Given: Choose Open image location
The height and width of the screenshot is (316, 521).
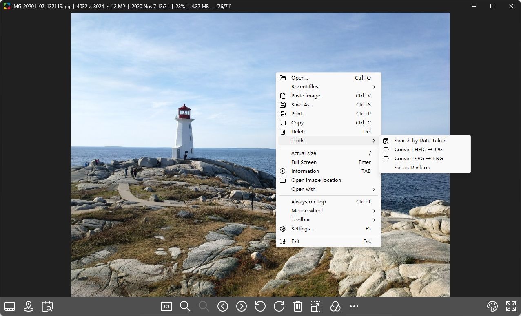Looking at the screenshot, I should pos(328,180).
